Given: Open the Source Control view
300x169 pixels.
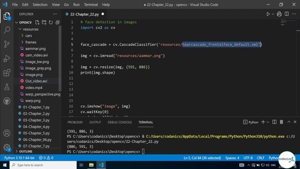Looking at the screenshot, I should click(7, 44).
